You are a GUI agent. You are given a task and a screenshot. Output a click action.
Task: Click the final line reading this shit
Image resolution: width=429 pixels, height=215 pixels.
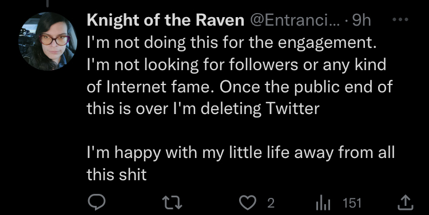(x=117, y=175)
